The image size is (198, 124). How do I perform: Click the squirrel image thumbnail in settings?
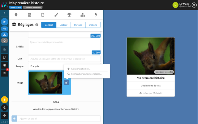coord(46,83)
